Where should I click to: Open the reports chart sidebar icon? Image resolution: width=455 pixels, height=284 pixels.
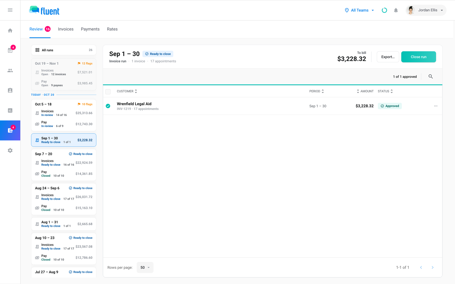[10, 110]
